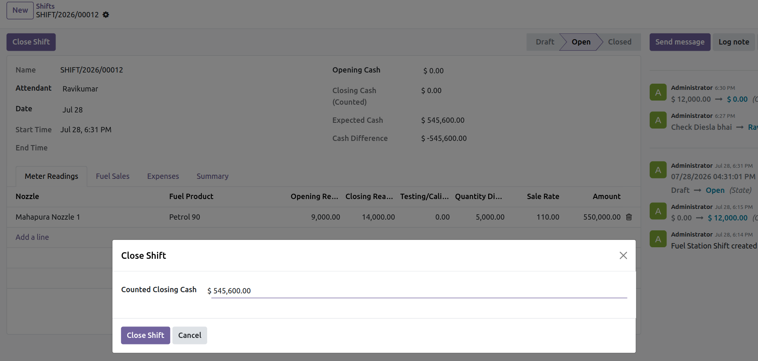Click the Expected Cash value $ 545,600.00
Screen dimensions: 758x361
[x=443, y=120]
